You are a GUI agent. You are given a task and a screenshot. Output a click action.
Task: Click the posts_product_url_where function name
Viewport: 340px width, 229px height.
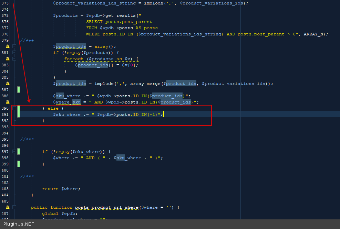pos(107,207)
